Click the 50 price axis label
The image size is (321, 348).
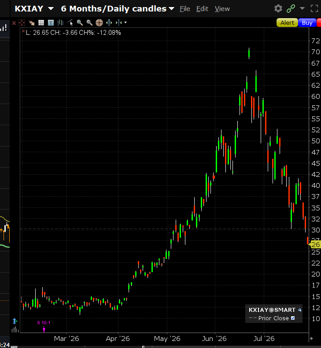click(x=316, y=141)
